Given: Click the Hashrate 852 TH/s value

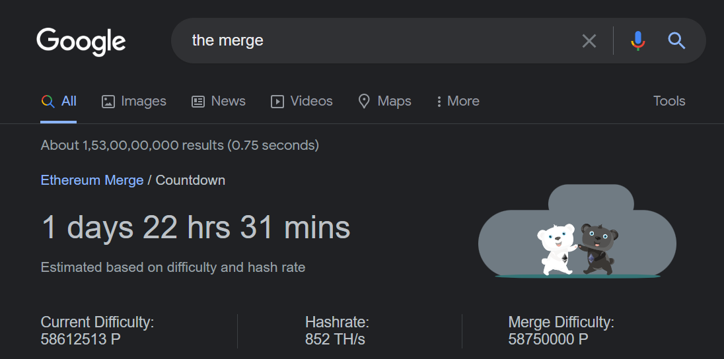Looking at the screenshot, I should tap(335, 340).
